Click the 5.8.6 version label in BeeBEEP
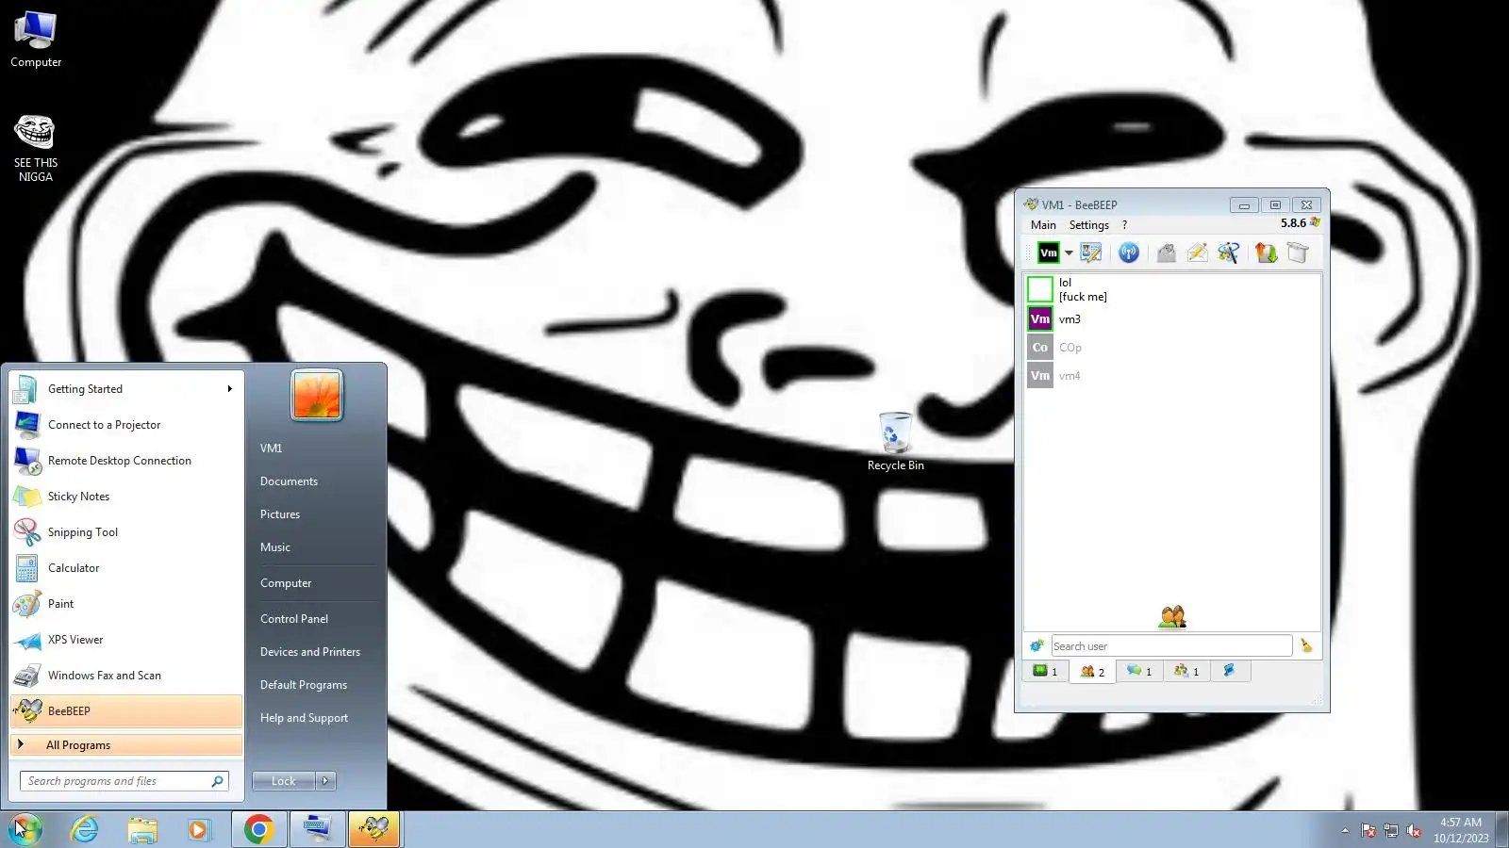Viewport: 1509px width, 848px height. pos(1293,223)
